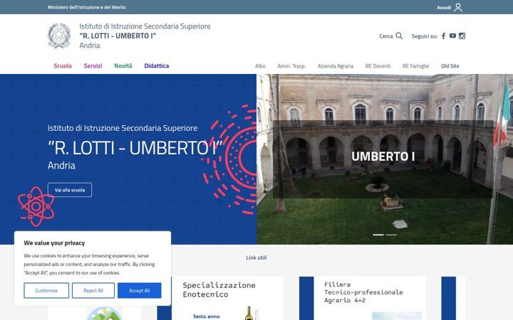Click the Link utili heading
The height and width of the screenshot is (320, 513).
[256, 257]
